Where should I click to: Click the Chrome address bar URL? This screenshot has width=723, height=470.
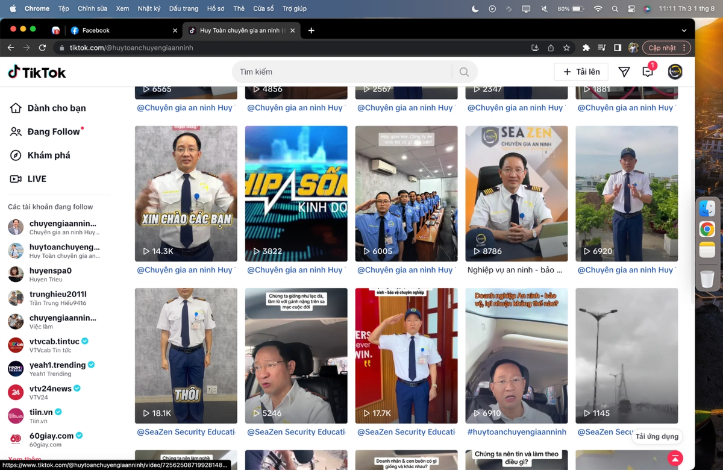[x=131, y=48]
